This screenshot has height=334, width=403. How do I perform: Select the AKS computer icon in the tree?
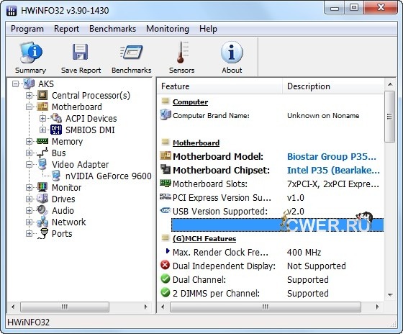[29, 83]
